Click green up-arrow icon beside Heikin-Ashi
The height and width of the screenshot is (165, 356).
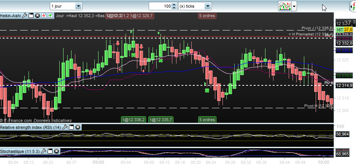coord(50,16)
